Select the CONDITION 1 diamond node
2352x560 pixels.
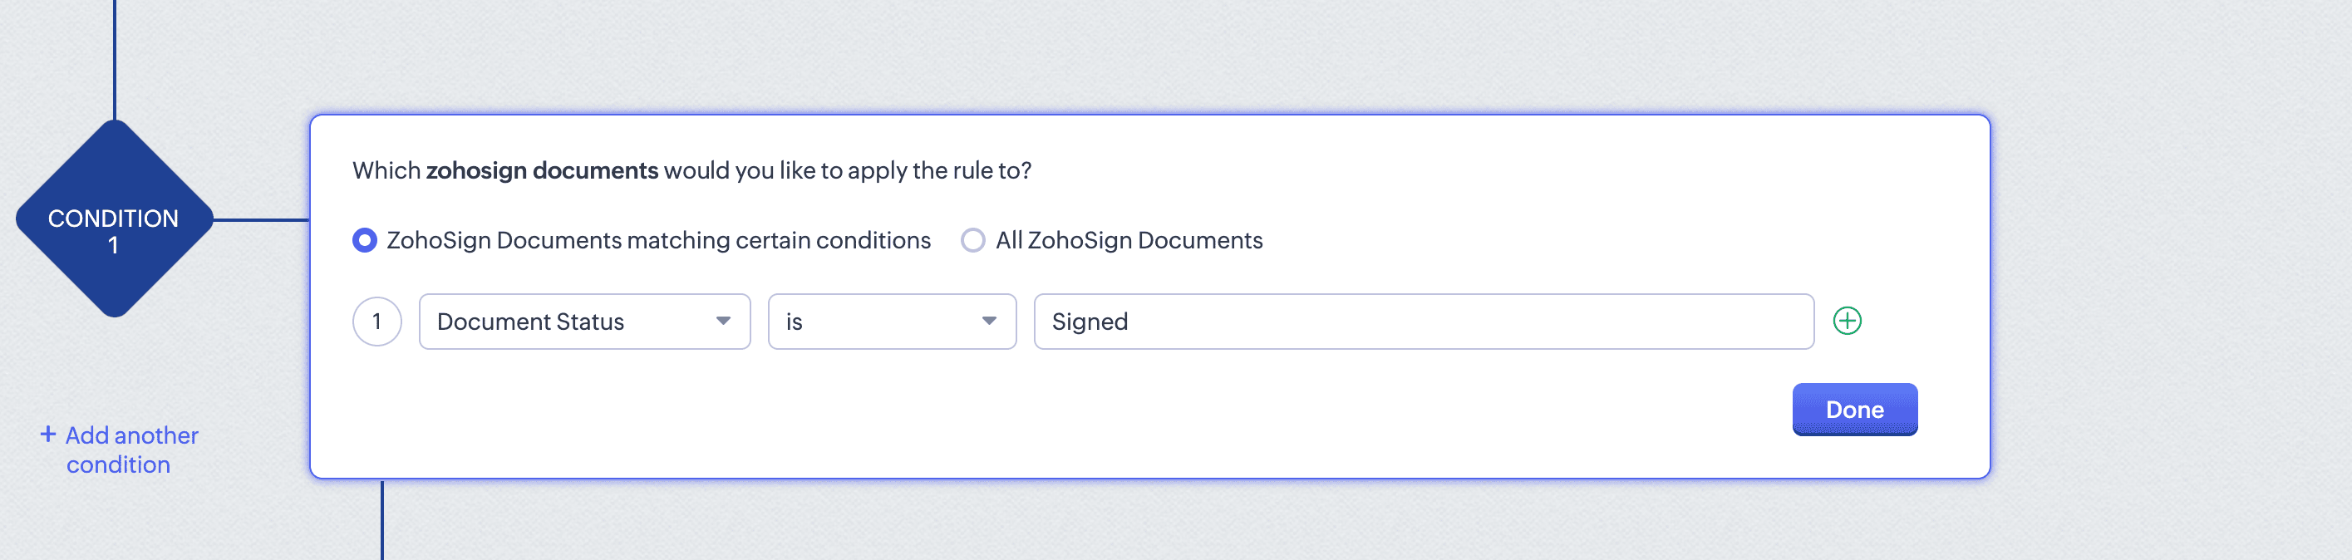coord(114,220)
